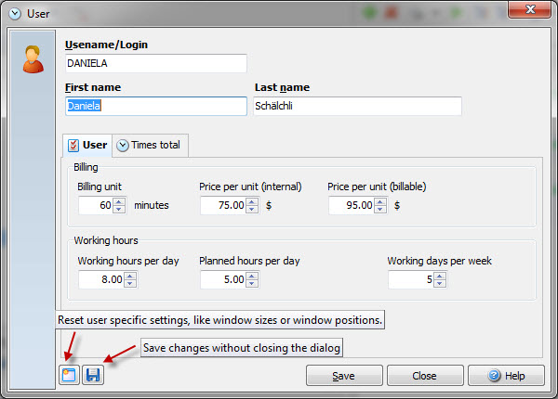Viewport: 558px width, 399px height.
Task: Click into the Last name field
Action: click(357, 106)
